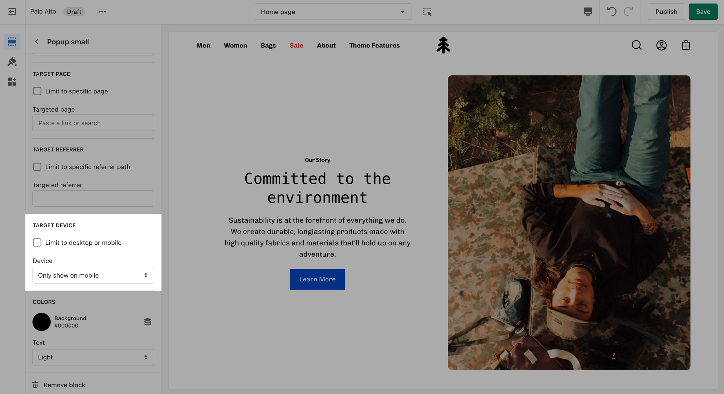Click the undo arrow icon

(612, 12)
